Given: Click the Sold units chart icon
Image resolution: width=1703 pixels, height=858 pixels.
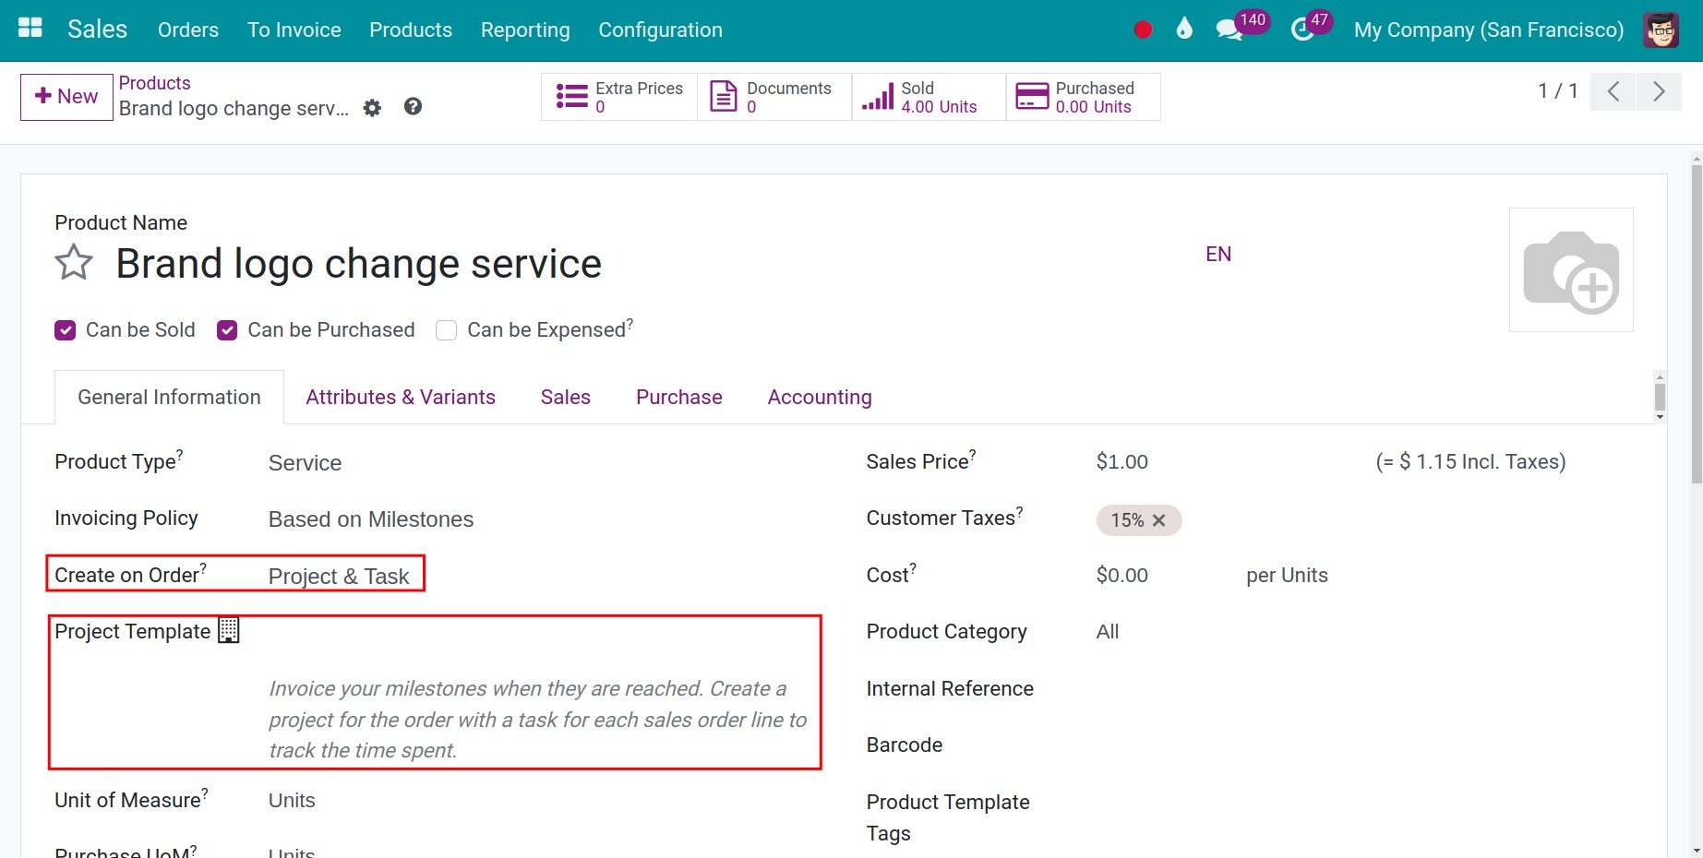Looking at the screenshot, I should pyautogui.click(x=879, y=96).
